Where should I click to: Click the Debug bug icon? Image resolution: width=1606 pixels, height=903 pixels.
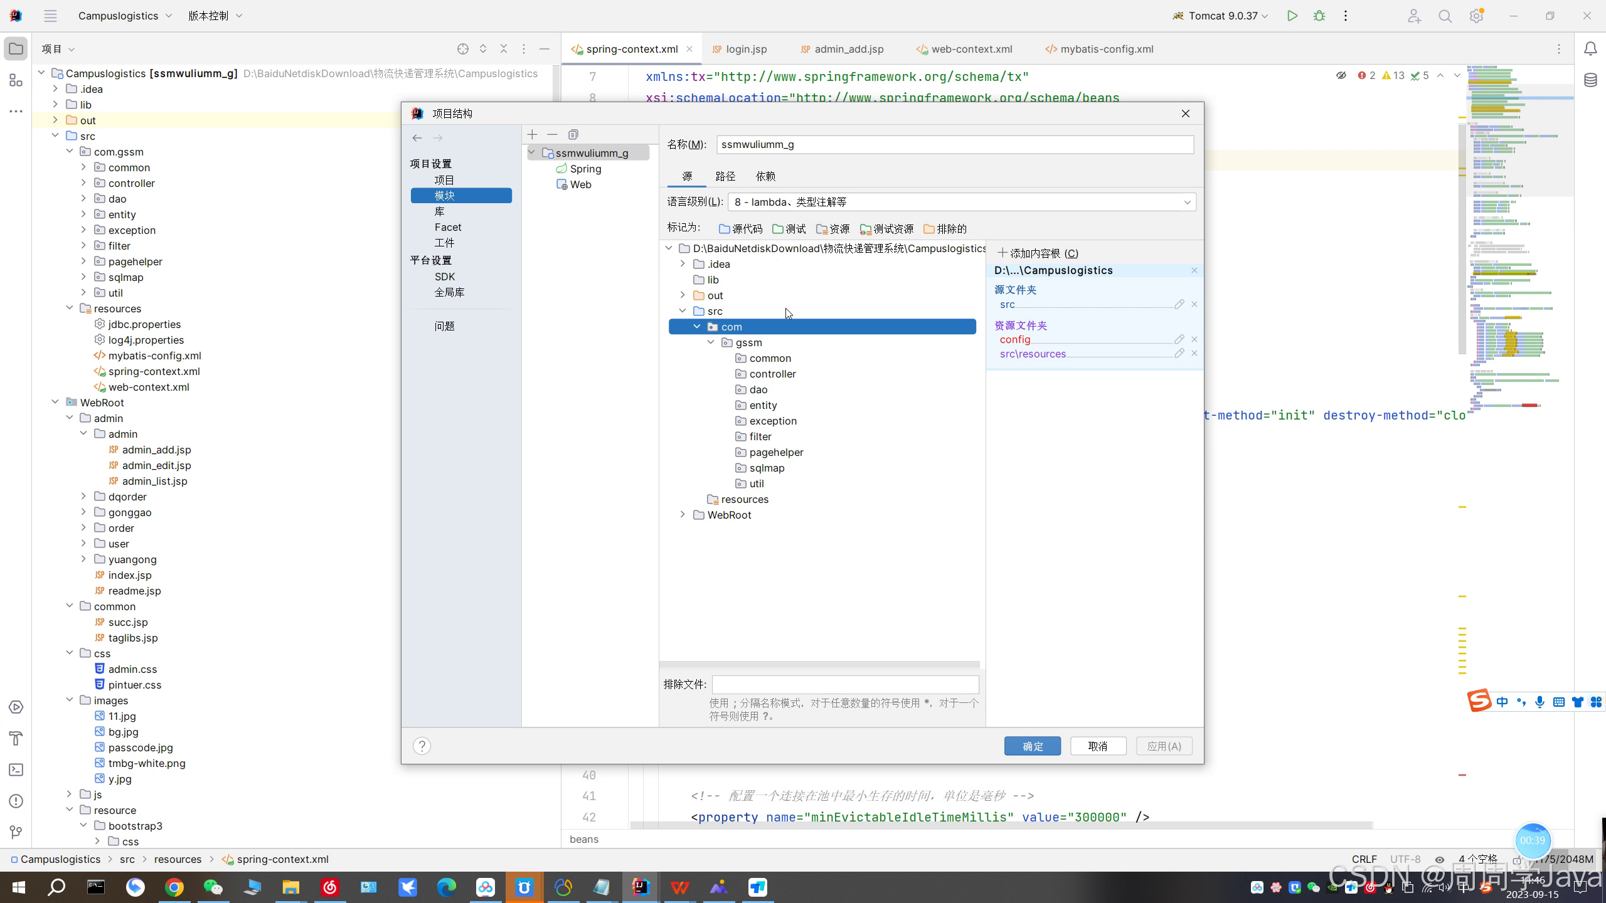(x=1319, y=16)
